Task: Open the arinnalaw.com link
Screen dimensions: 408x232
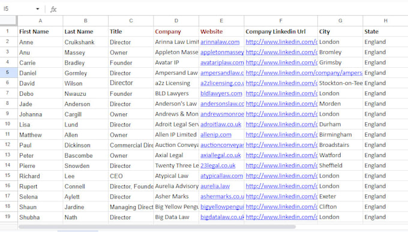Action: (x=220, y=42)
